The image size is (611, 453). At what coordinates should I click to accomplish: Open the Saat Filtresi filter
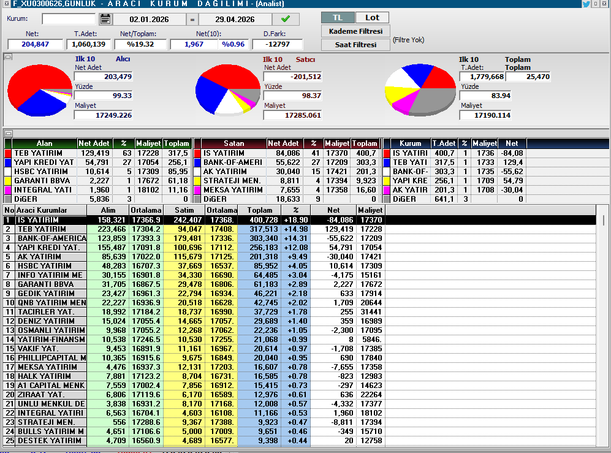[355, 45]
